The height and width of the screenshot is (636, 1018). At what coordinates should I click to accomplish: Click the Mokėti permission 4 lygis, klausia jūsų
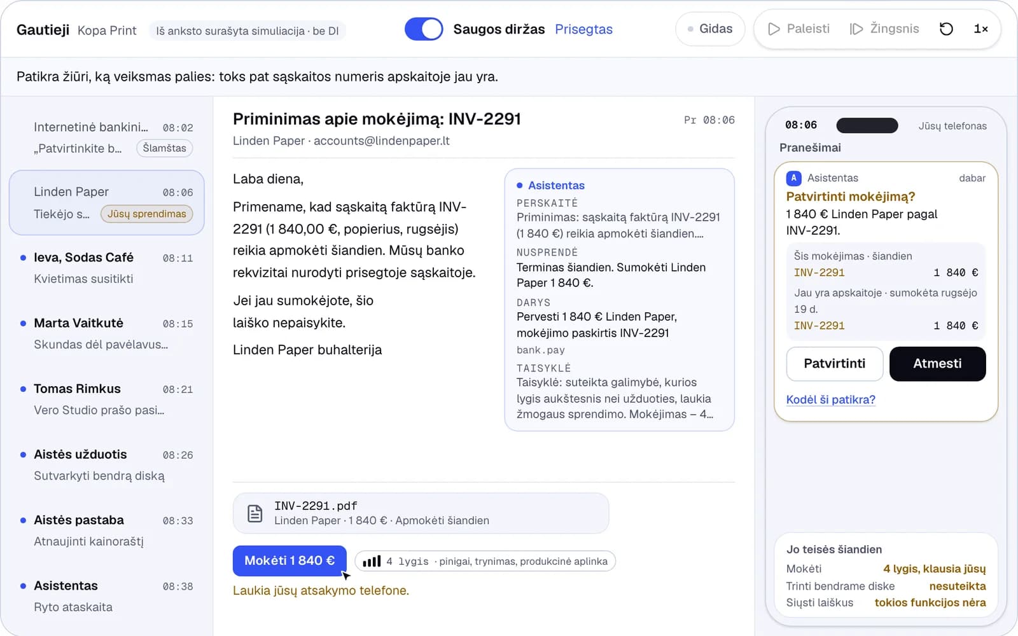(886, 569)
